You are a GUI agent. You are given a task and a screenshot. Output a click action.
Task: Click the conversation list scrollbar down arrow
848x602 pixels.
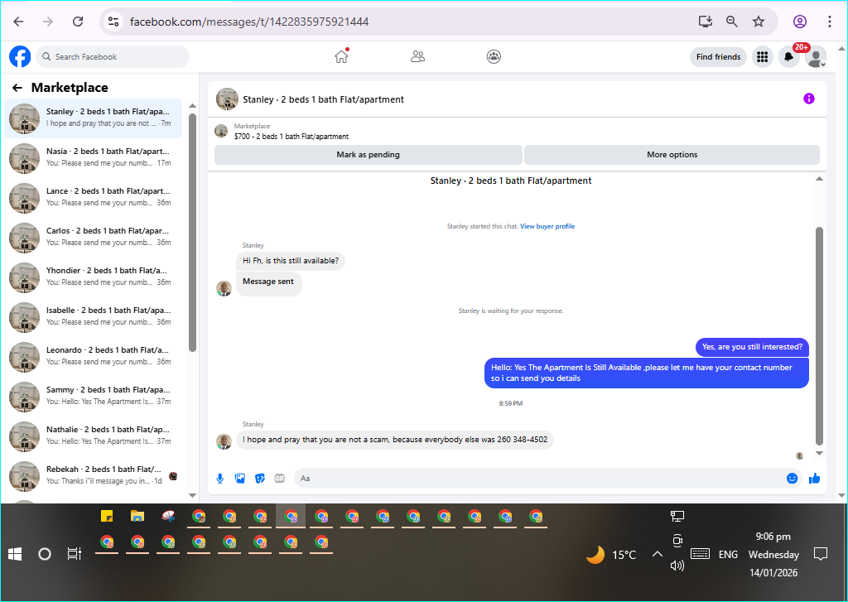[x=192, y=495]
